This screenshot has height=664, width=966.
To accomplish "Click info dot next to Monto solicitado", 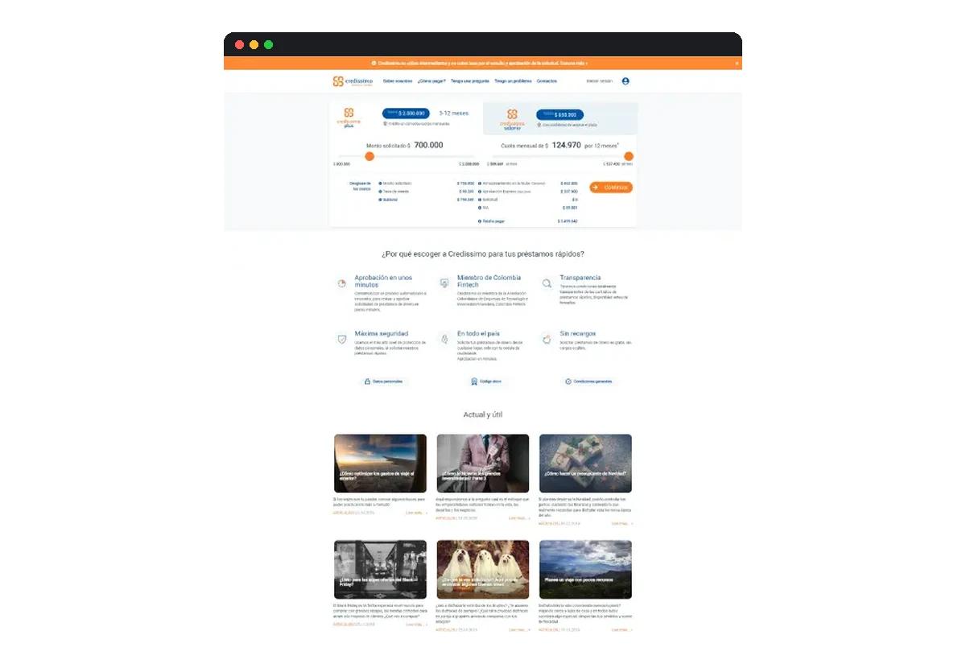I will 380,184.
